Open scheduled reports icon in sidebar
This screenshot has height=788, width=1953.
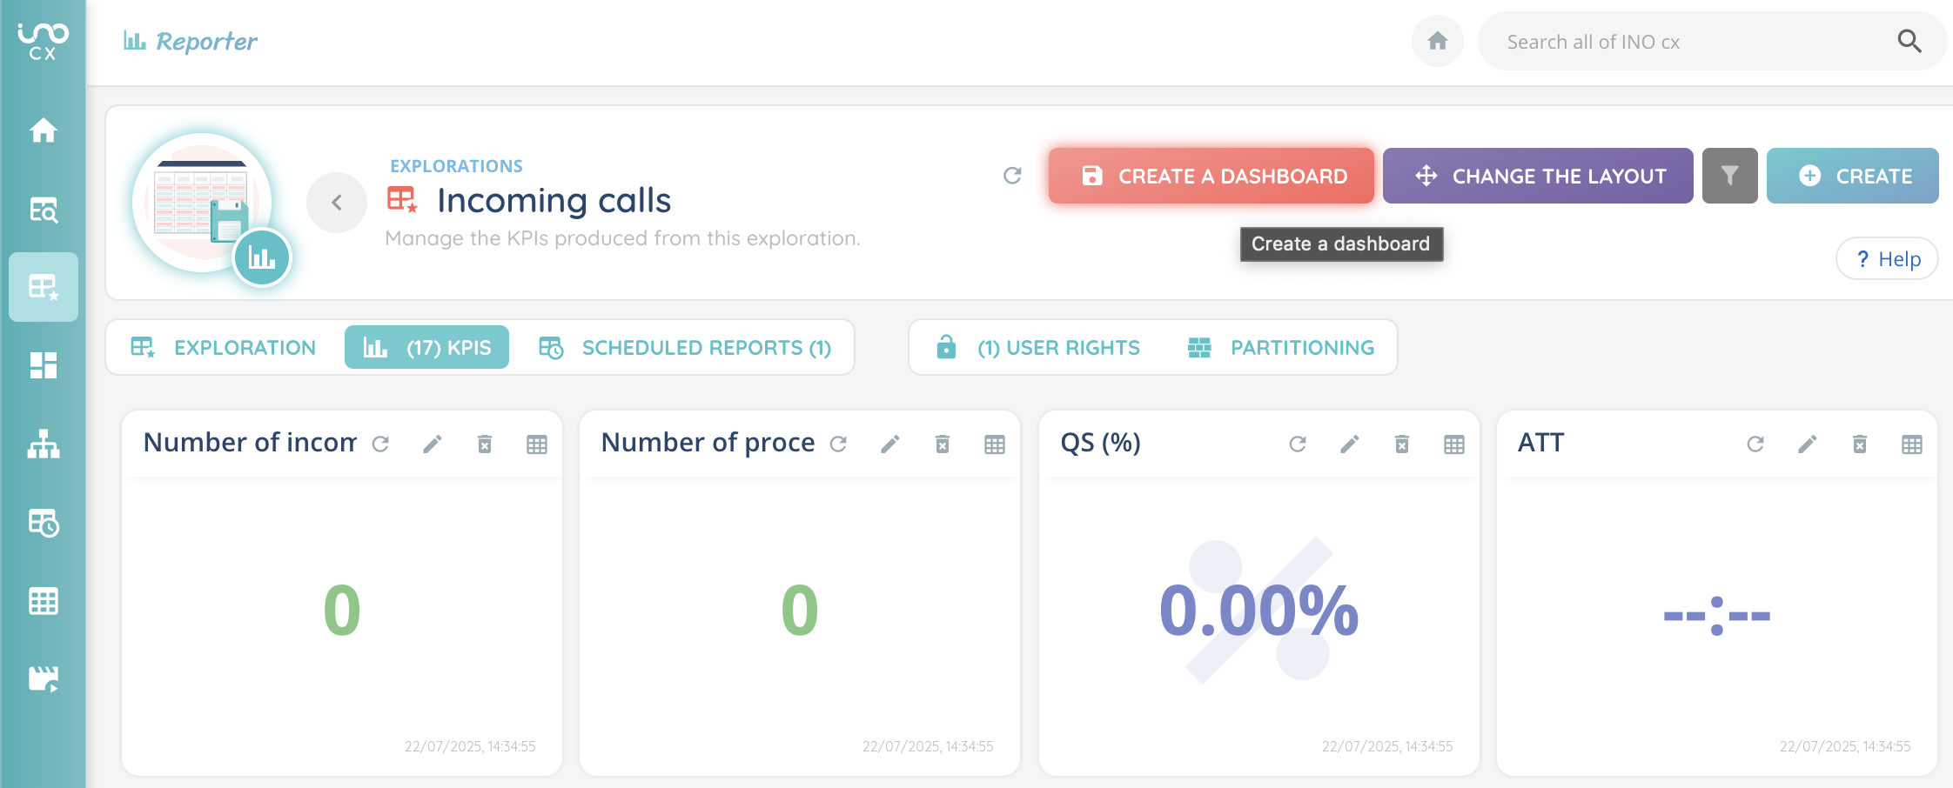(43, 523)
